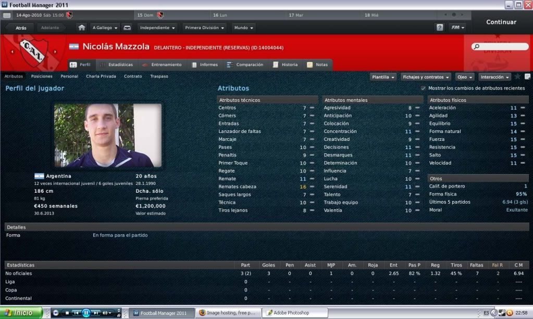Expand hidden system tray icons arrow
Screen dimensions: 533x319
pyautogui.click(x=494, y=313)
